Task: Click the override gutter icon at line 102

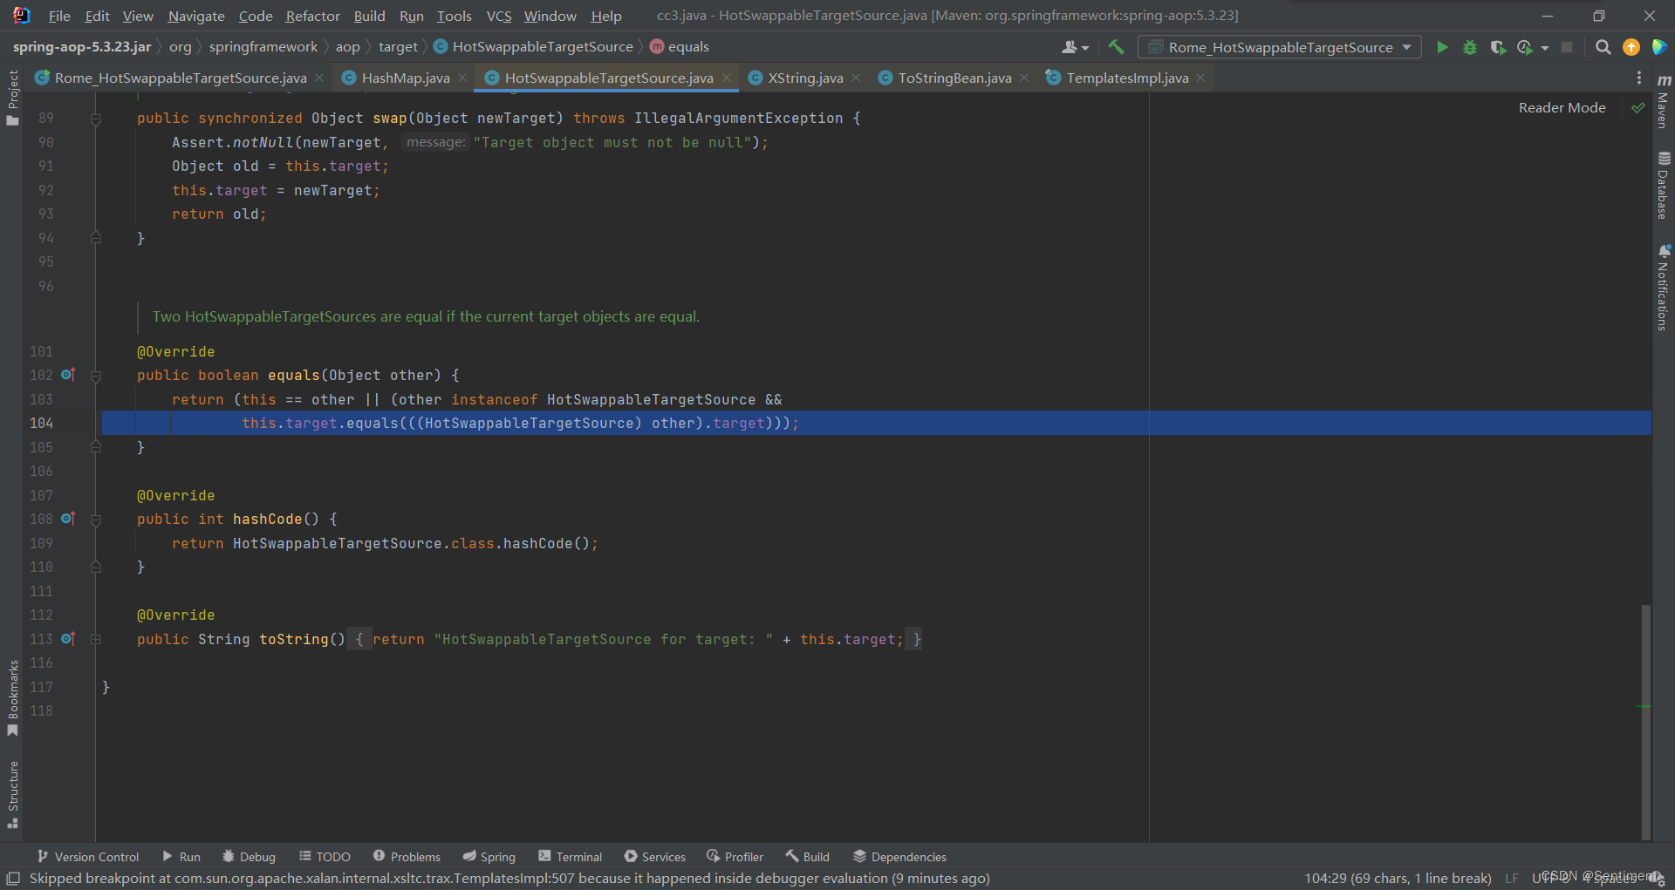Action: [x=68, y=375]
